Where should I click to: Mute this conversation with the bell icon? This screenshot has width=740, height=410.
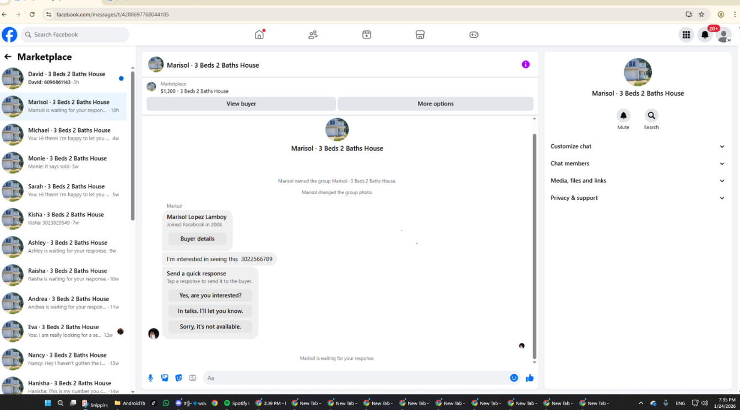[x=623, y=115]
